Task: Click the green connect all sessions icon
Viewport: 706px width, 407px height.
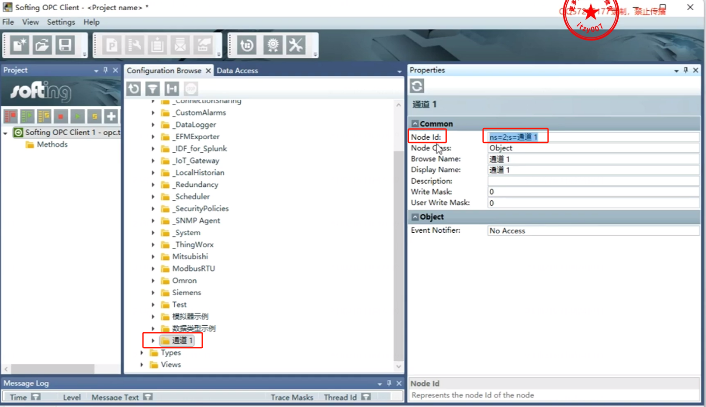Action: pos(27,116)
